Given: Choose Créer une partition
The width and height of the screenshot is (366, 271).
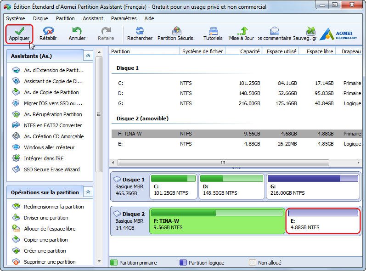Looking at the screenshot, I should point(39,251).
